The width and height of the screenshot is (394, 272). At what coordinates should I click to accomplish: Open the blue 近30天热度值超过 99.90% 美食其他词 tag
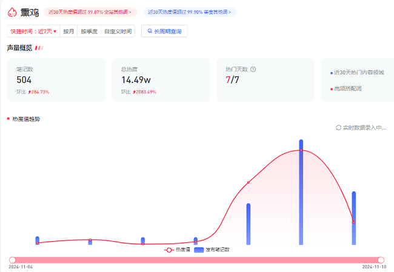click(190, 12)
